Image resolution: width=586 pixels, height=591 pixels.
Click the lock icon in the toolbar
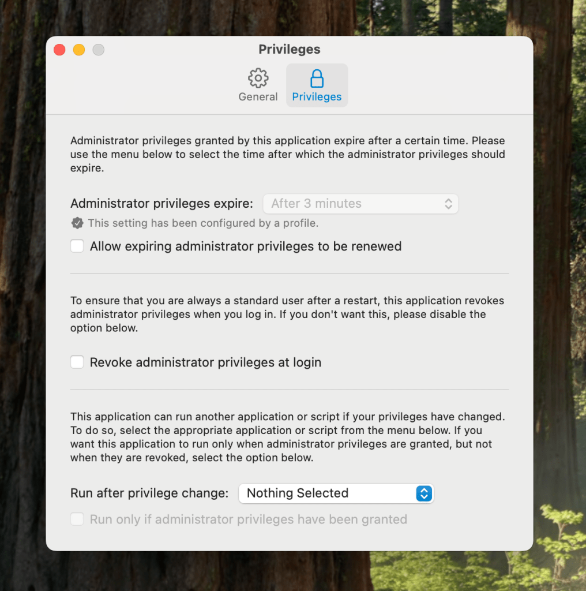[x=317, y=78]
